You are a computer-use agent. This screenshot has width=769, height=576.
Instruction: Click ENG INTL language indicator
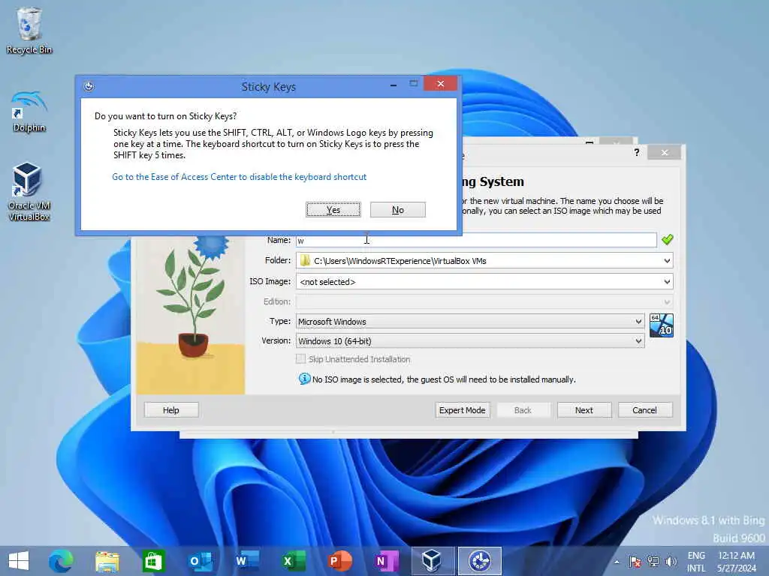pos(696,562)
